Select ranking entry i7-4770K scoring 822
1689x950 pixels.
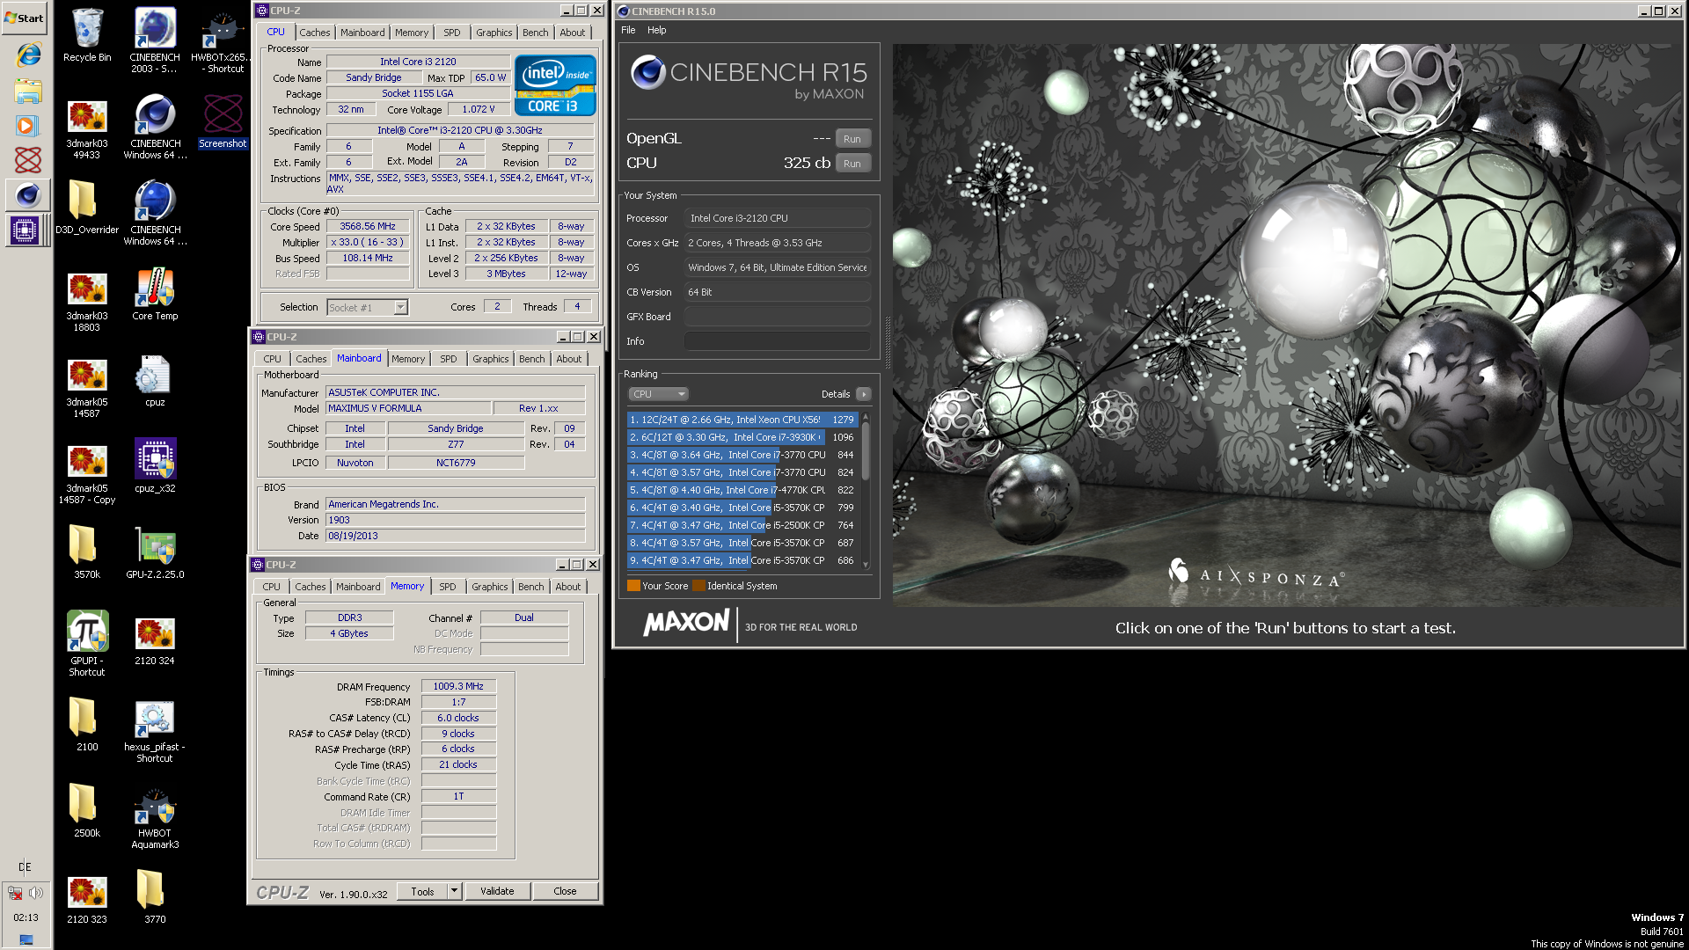point(742,490)
